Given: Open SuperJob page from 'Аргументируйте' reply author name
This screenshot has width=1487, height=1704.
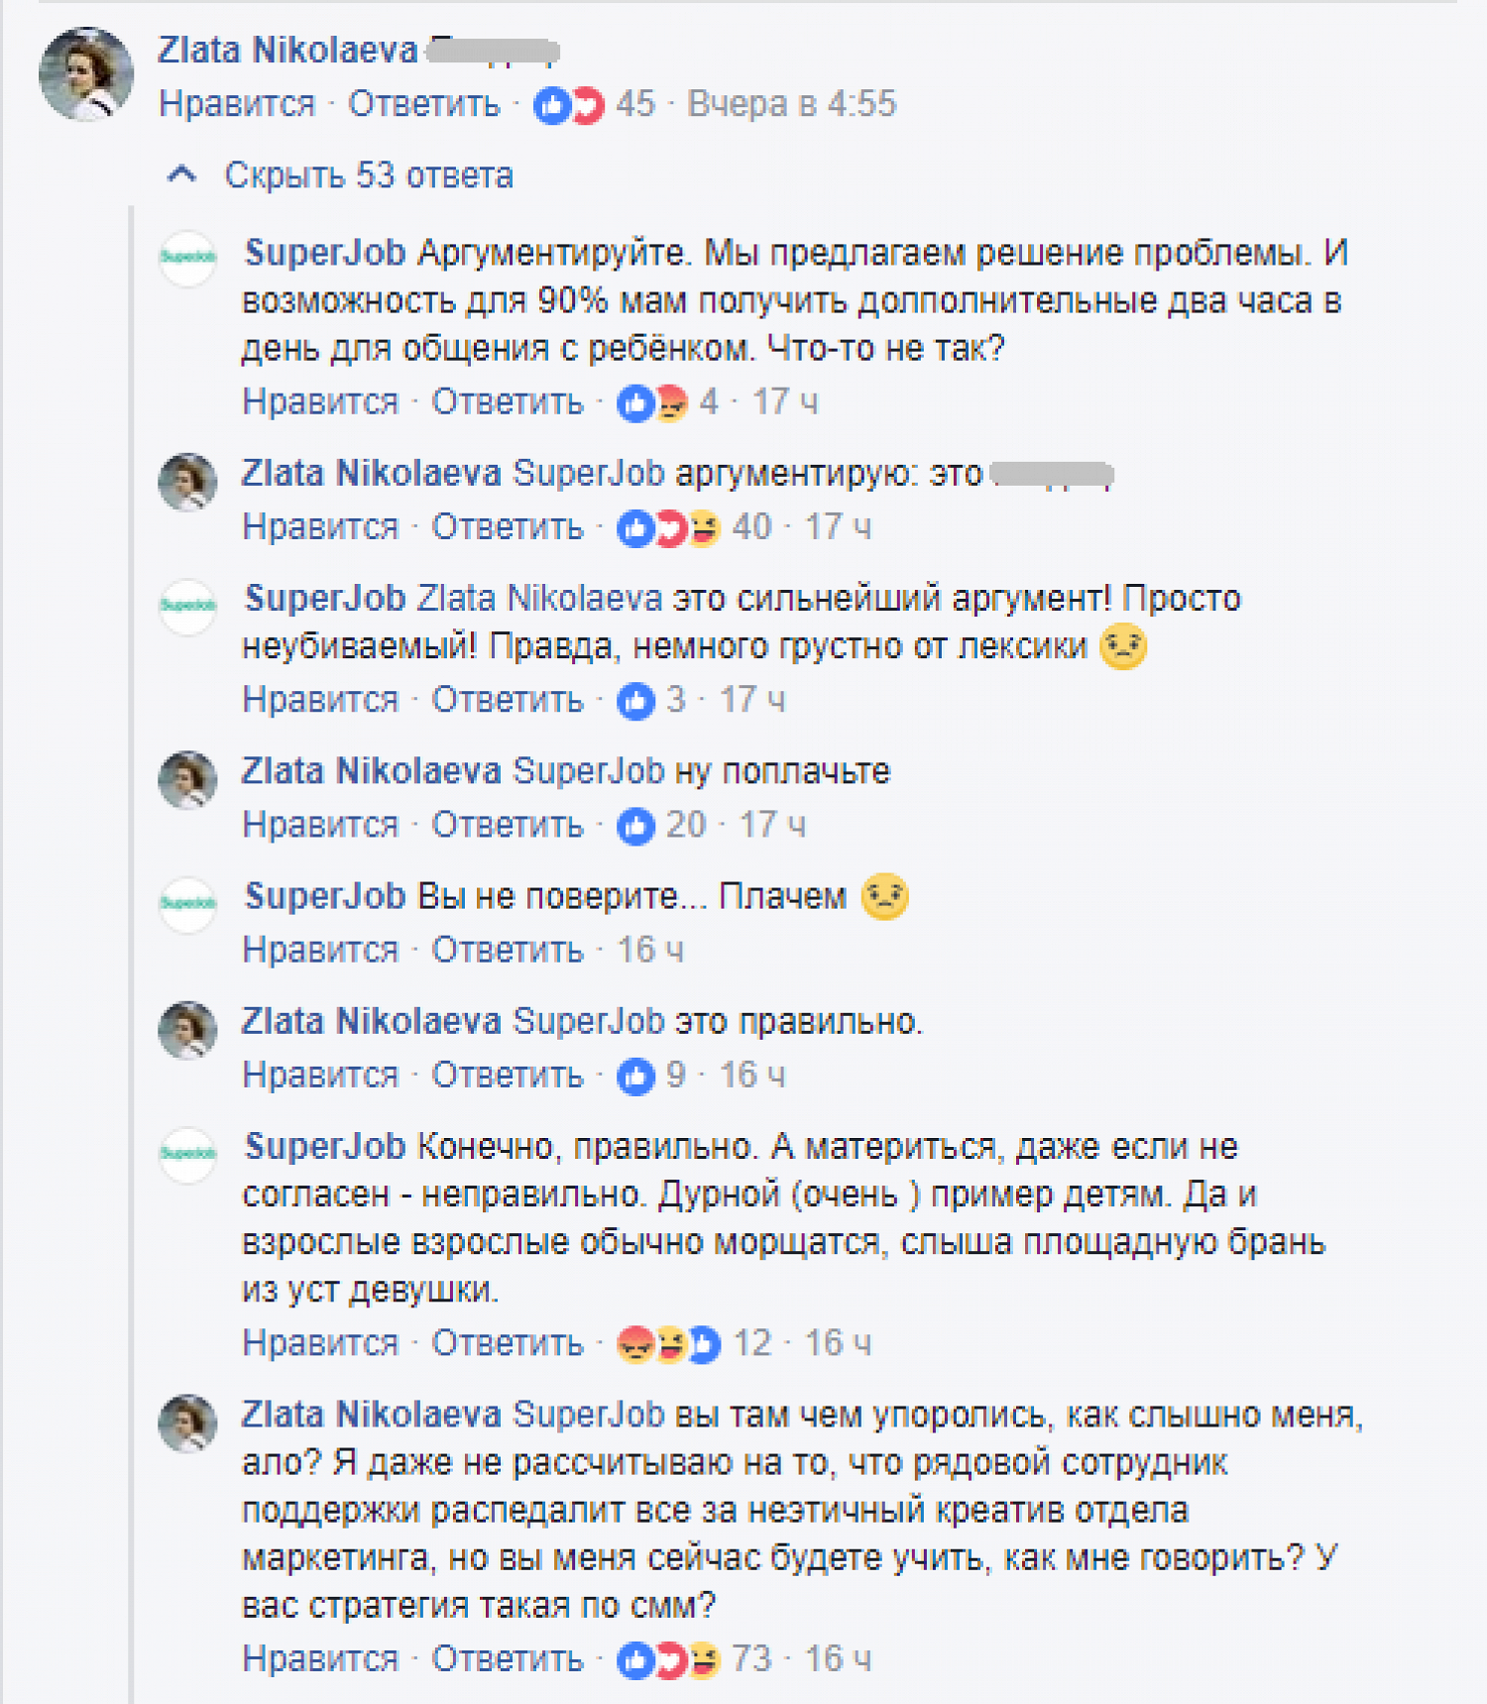Looking at the screenshot, I should click(x=325, y=254).
